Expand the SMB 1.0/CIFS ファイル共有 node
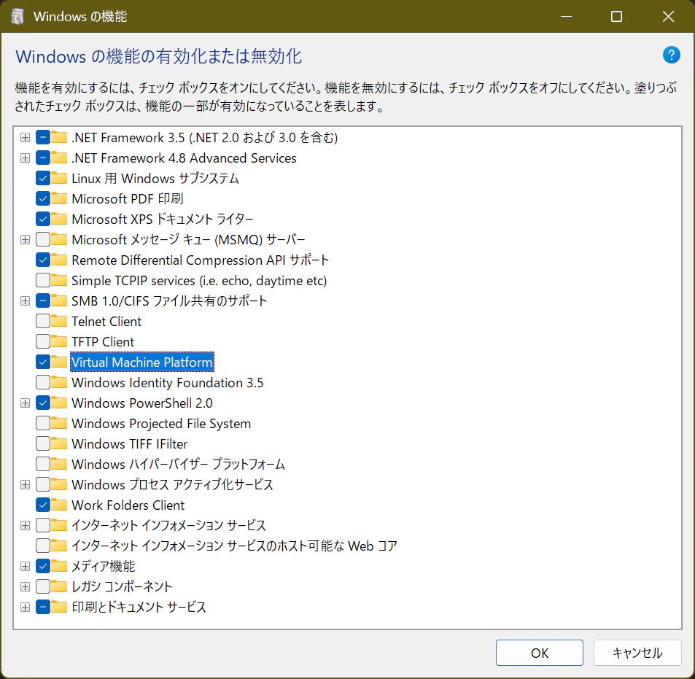Image resolution: width=695 pixels, height=679 pixels. tap(26, 300)
